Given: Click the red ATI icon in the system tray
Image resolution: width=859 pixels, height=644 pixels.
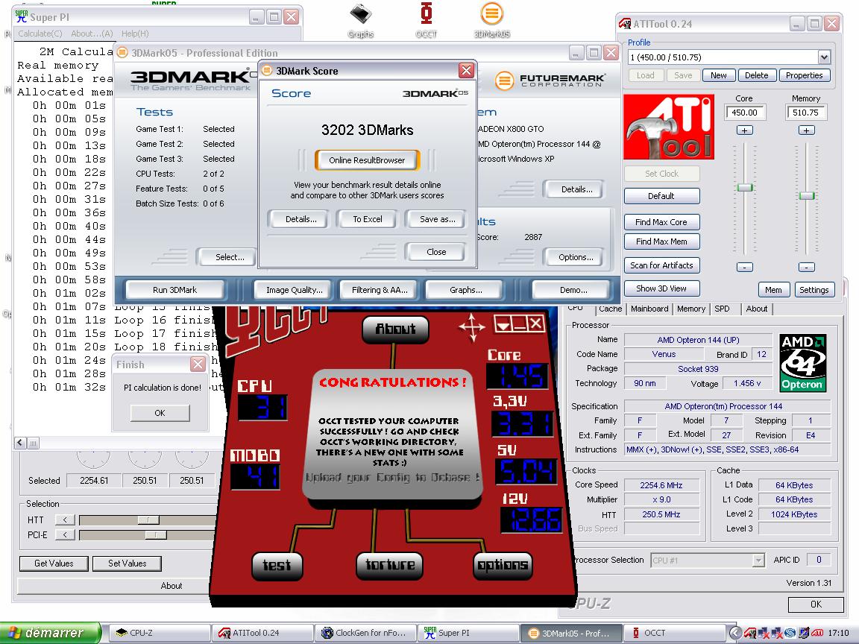Looking at the screenshot, I should coord(817,634).
